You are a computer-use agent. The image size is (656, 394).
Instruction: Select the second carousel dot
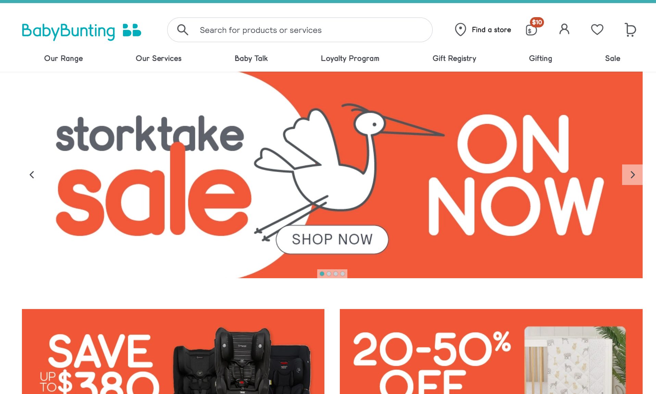[x=329, y=274]
